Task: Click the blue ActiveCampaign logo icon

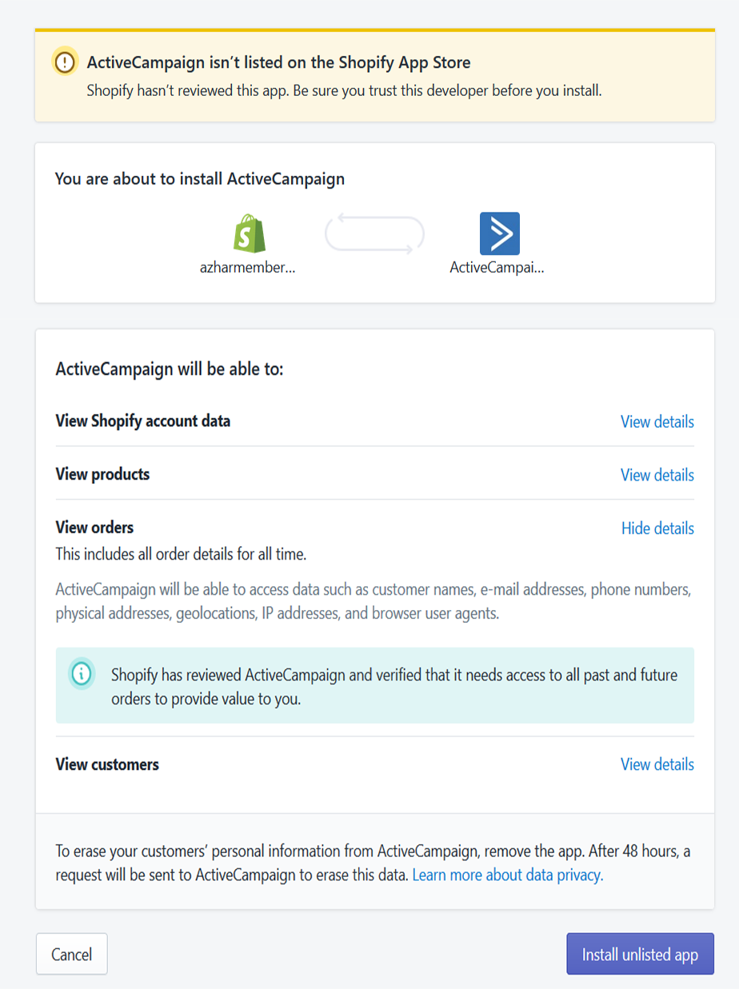Action: (499, 233)
